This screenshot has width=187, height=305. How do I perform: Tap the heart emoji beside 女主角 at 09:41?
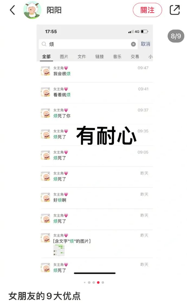[x=66, y=89]
